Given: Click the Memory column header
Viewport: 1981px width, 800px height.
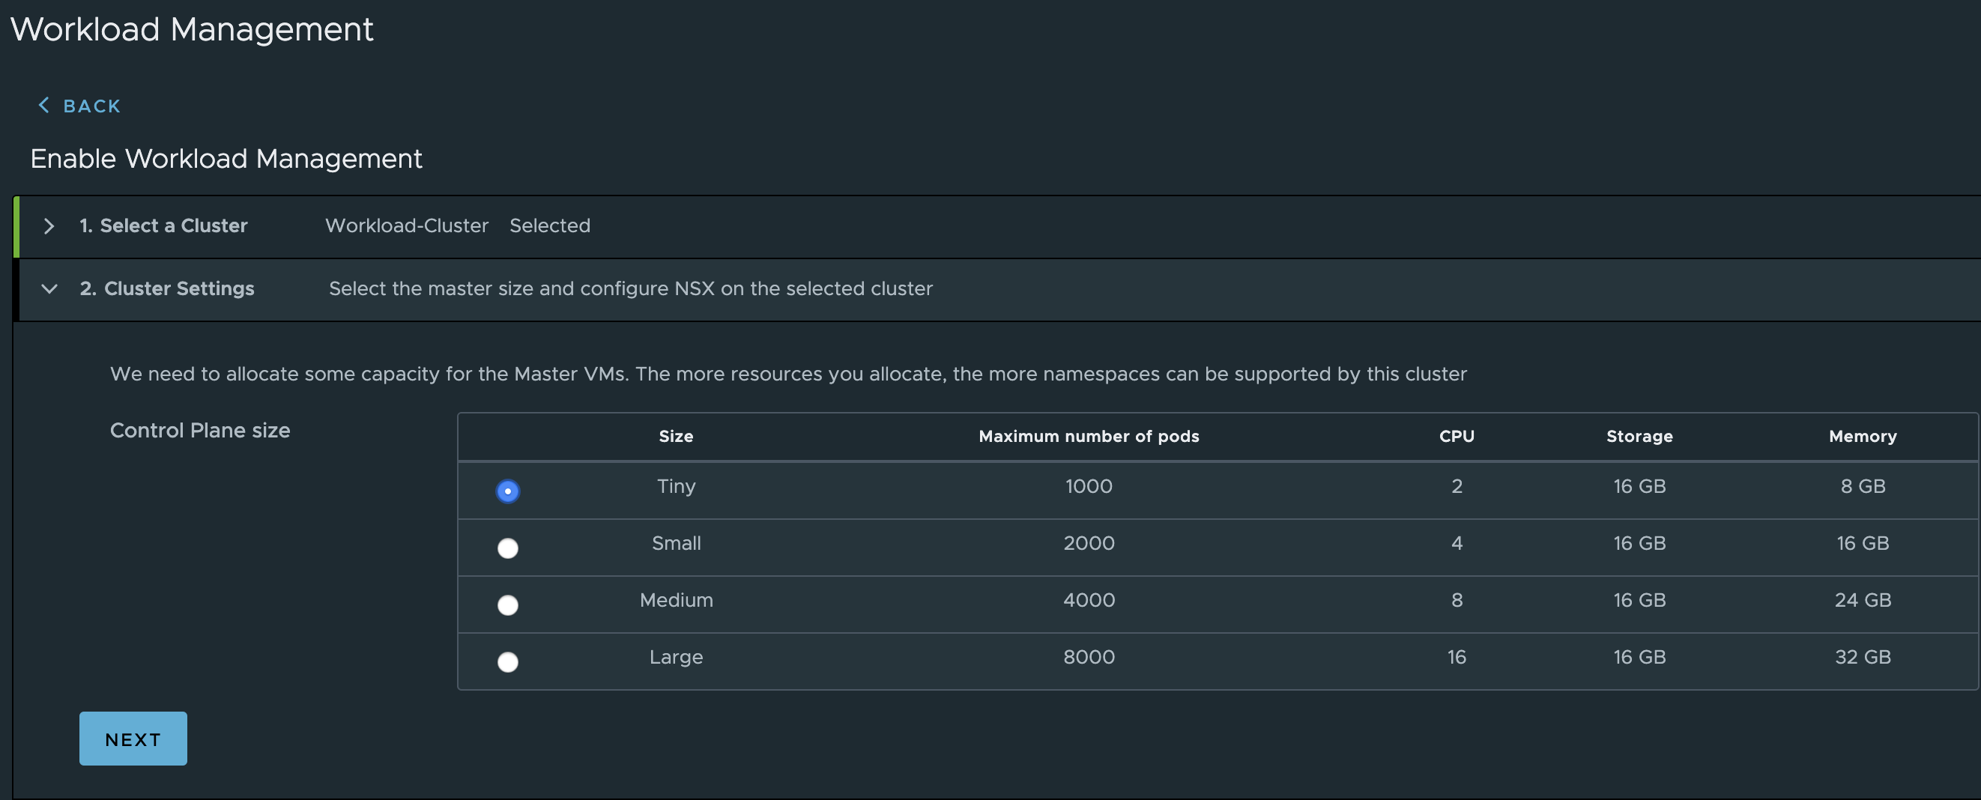Looking at the screenshot, I should pos(1863,437).
